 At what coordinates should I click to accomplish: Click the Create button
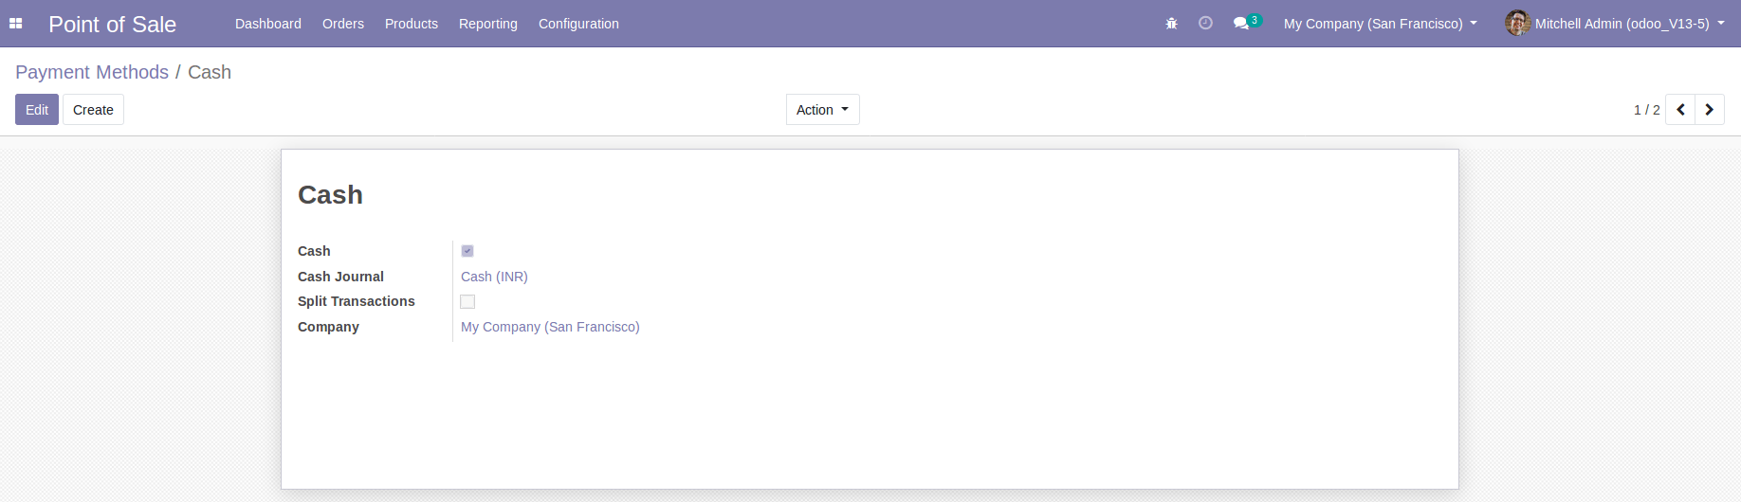(x=93, y=110)
